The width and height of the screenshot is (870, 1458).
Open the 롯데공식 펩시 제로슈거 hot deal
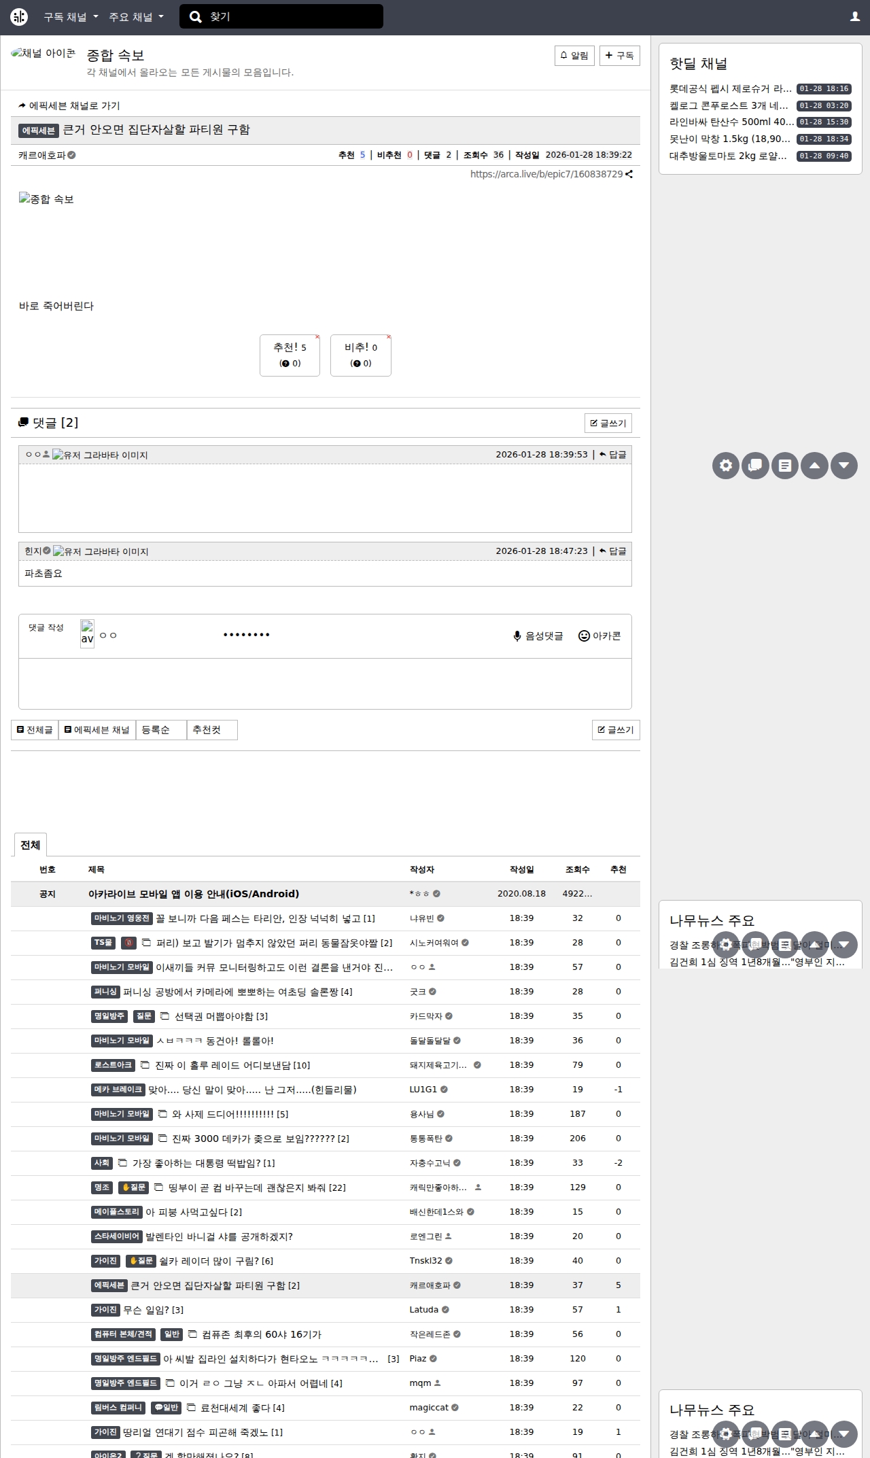point(731,89)
